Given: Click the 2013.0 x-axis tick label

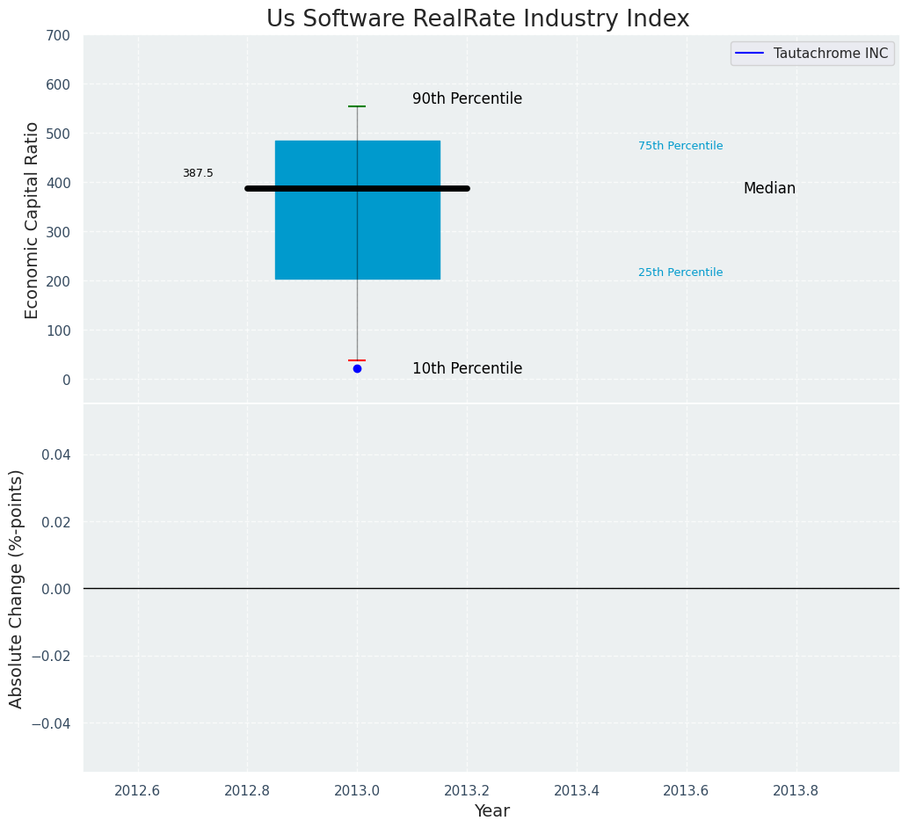Looking at the screenshot, I should click(x=357, y=790).
